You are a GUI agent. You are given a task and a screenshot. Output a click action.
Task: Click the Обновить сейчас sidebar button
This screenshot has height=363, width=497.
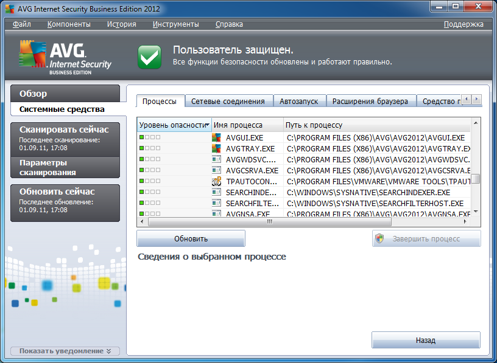65,203
